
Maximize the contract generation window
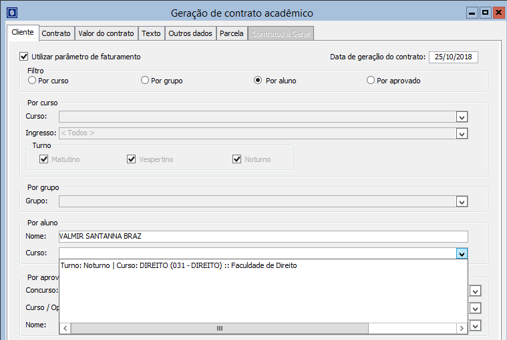point(486,13)
